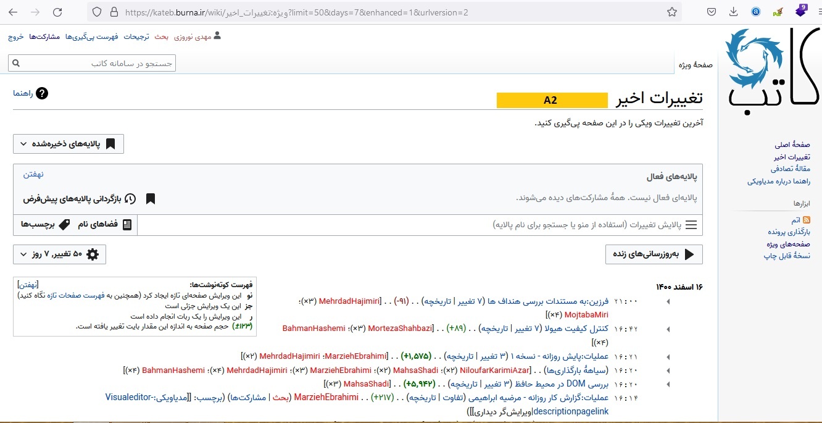Click the search magnifier icon
Screen dimensions: 822x423
pyautogui.click(x=16, y=63)
